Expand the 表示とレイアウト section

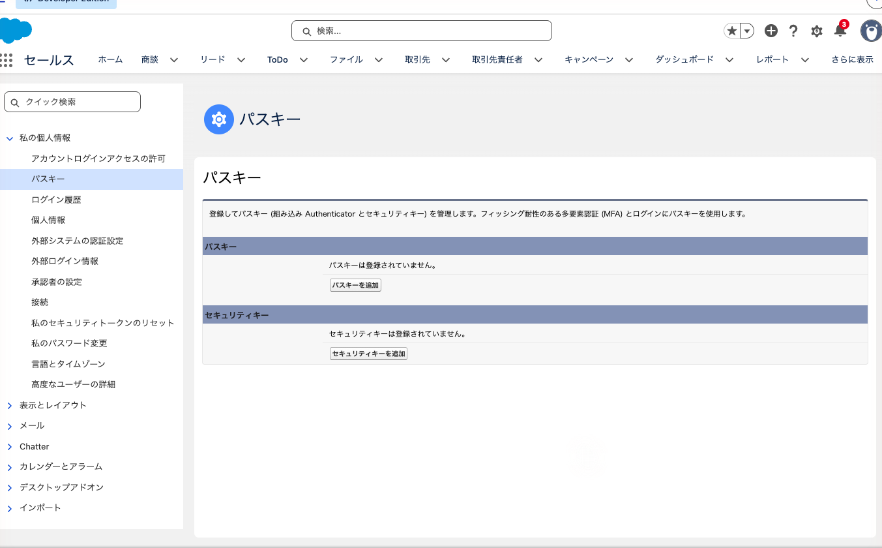10,406
